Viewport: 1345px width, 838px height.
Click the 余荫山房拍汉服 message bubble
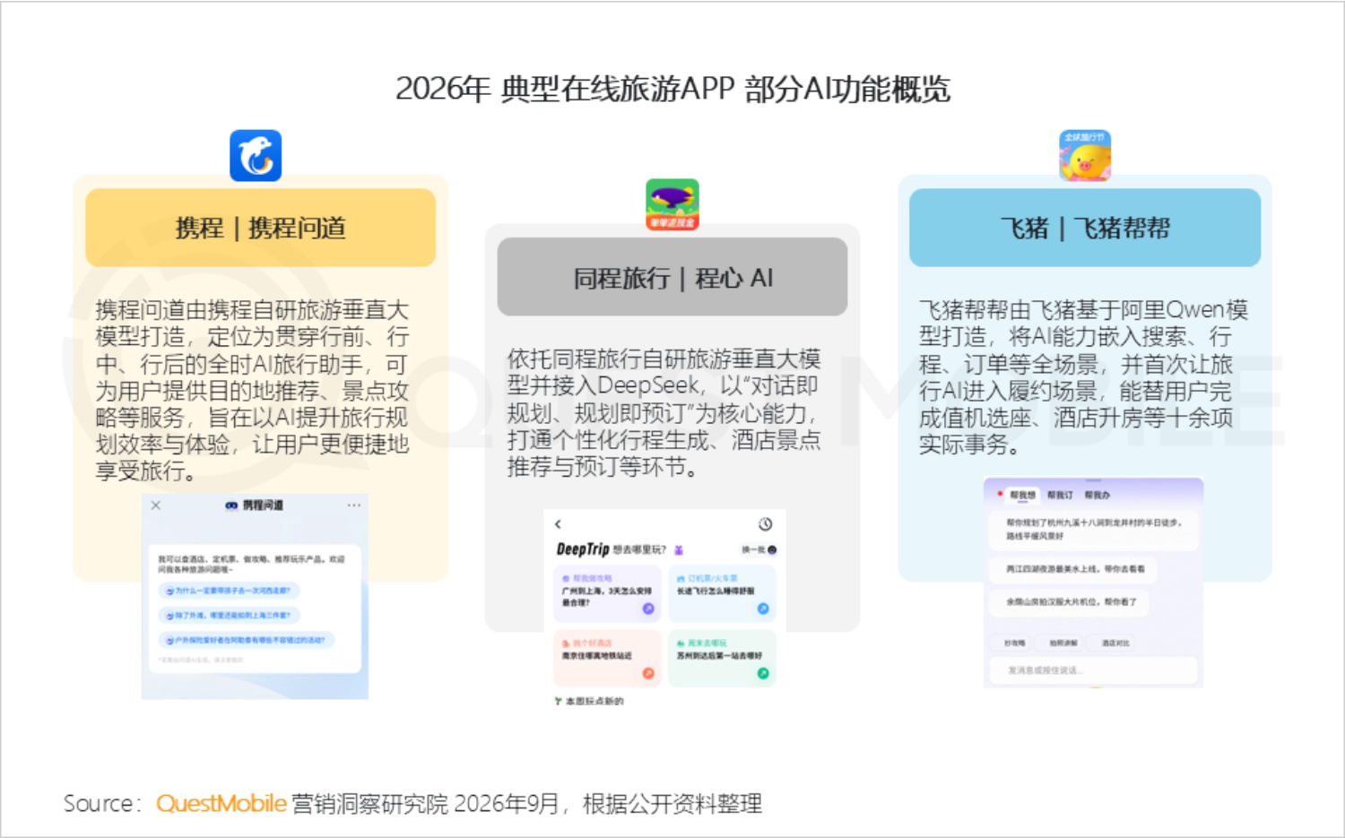(x=1071, y=602)
